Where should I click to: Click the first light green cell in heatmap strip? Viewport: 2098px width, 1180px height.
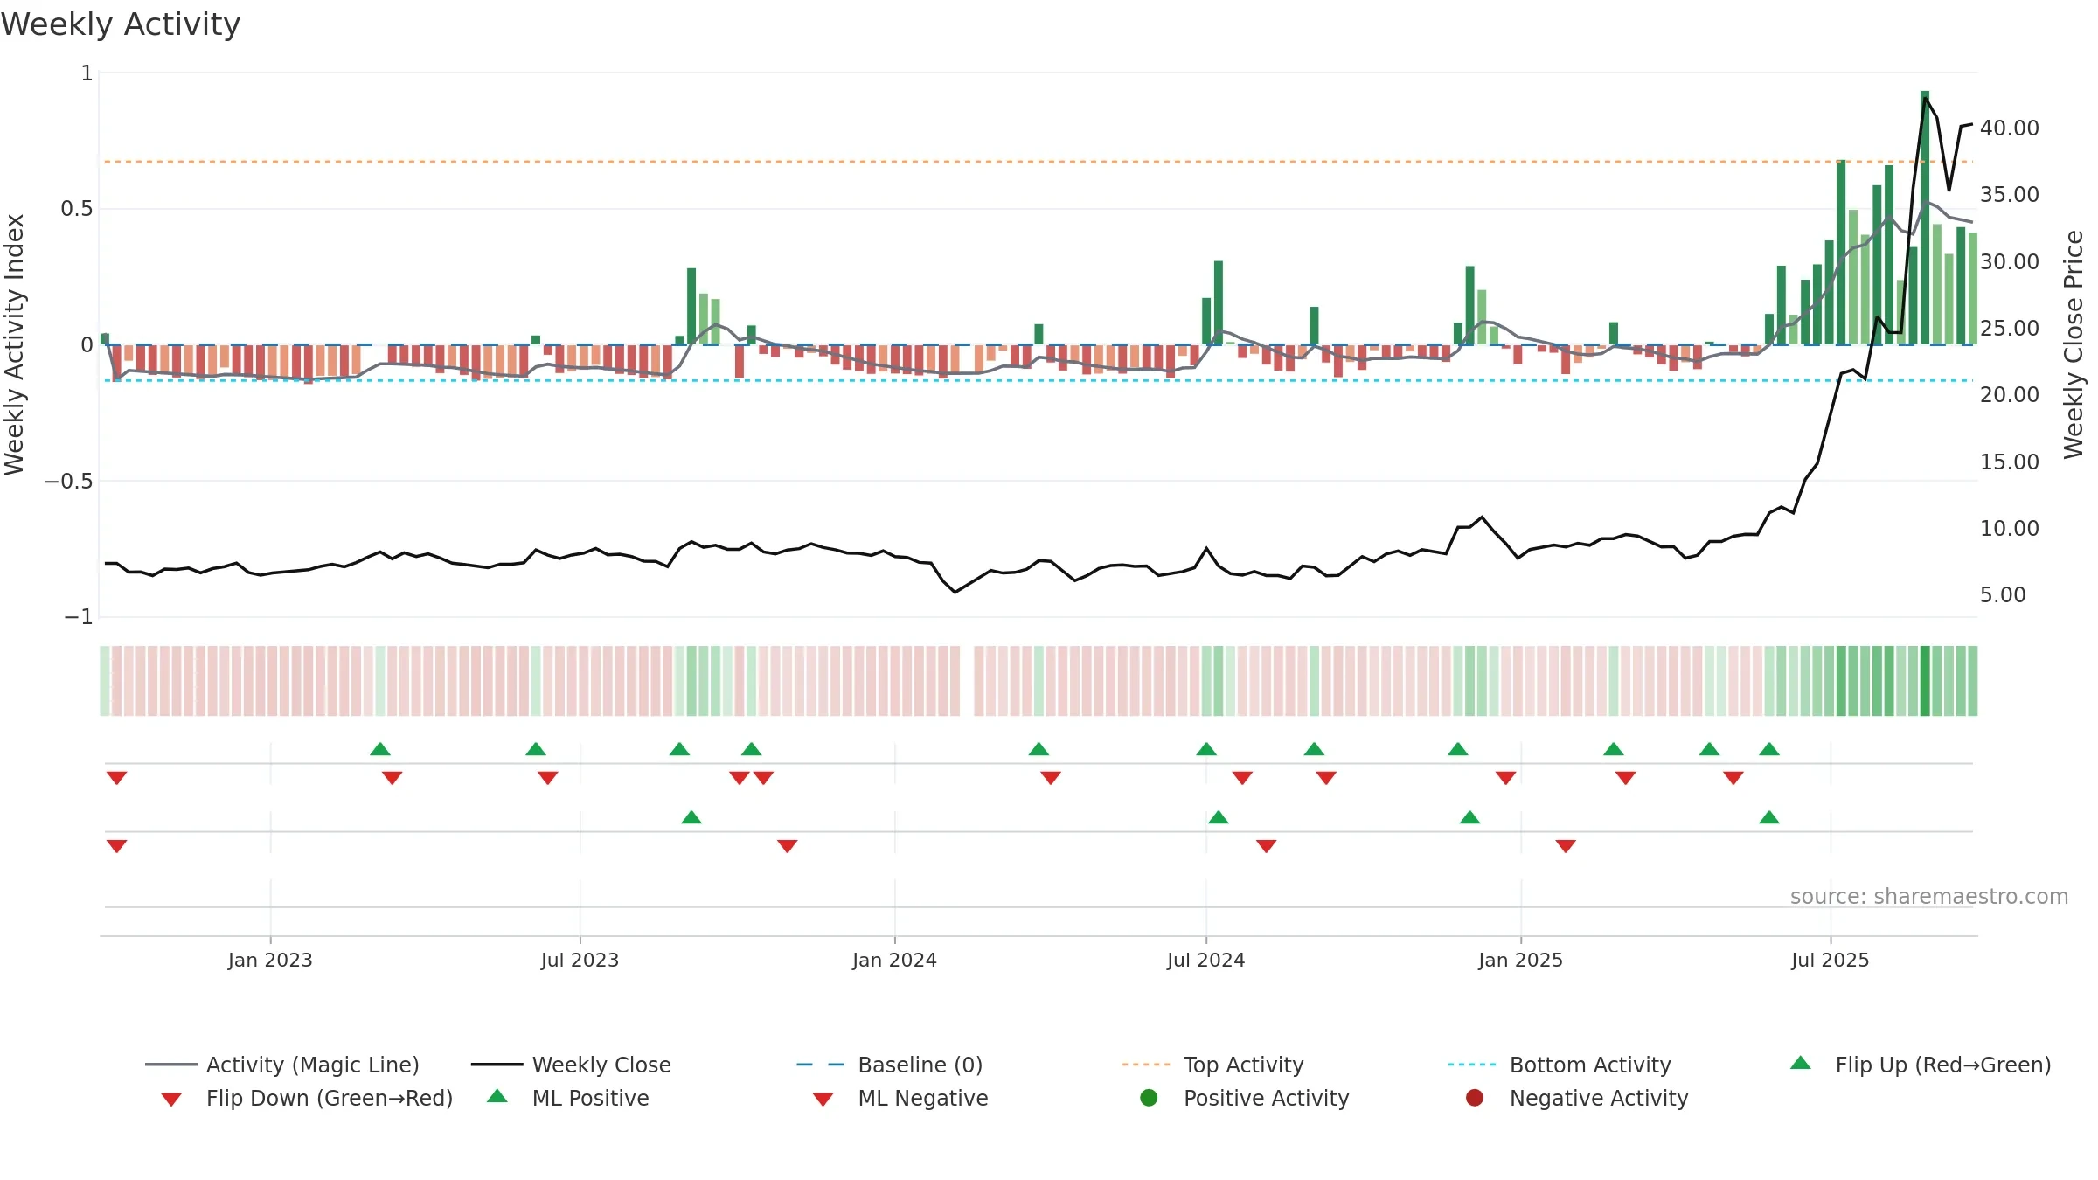105,681
